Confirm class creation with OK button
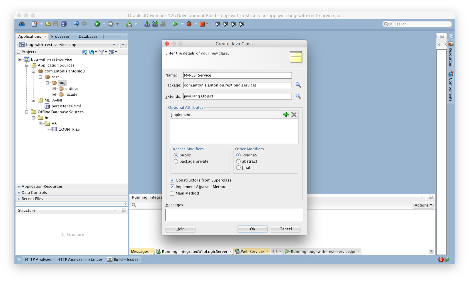469x281 pixels. click(x=253, y=229)
